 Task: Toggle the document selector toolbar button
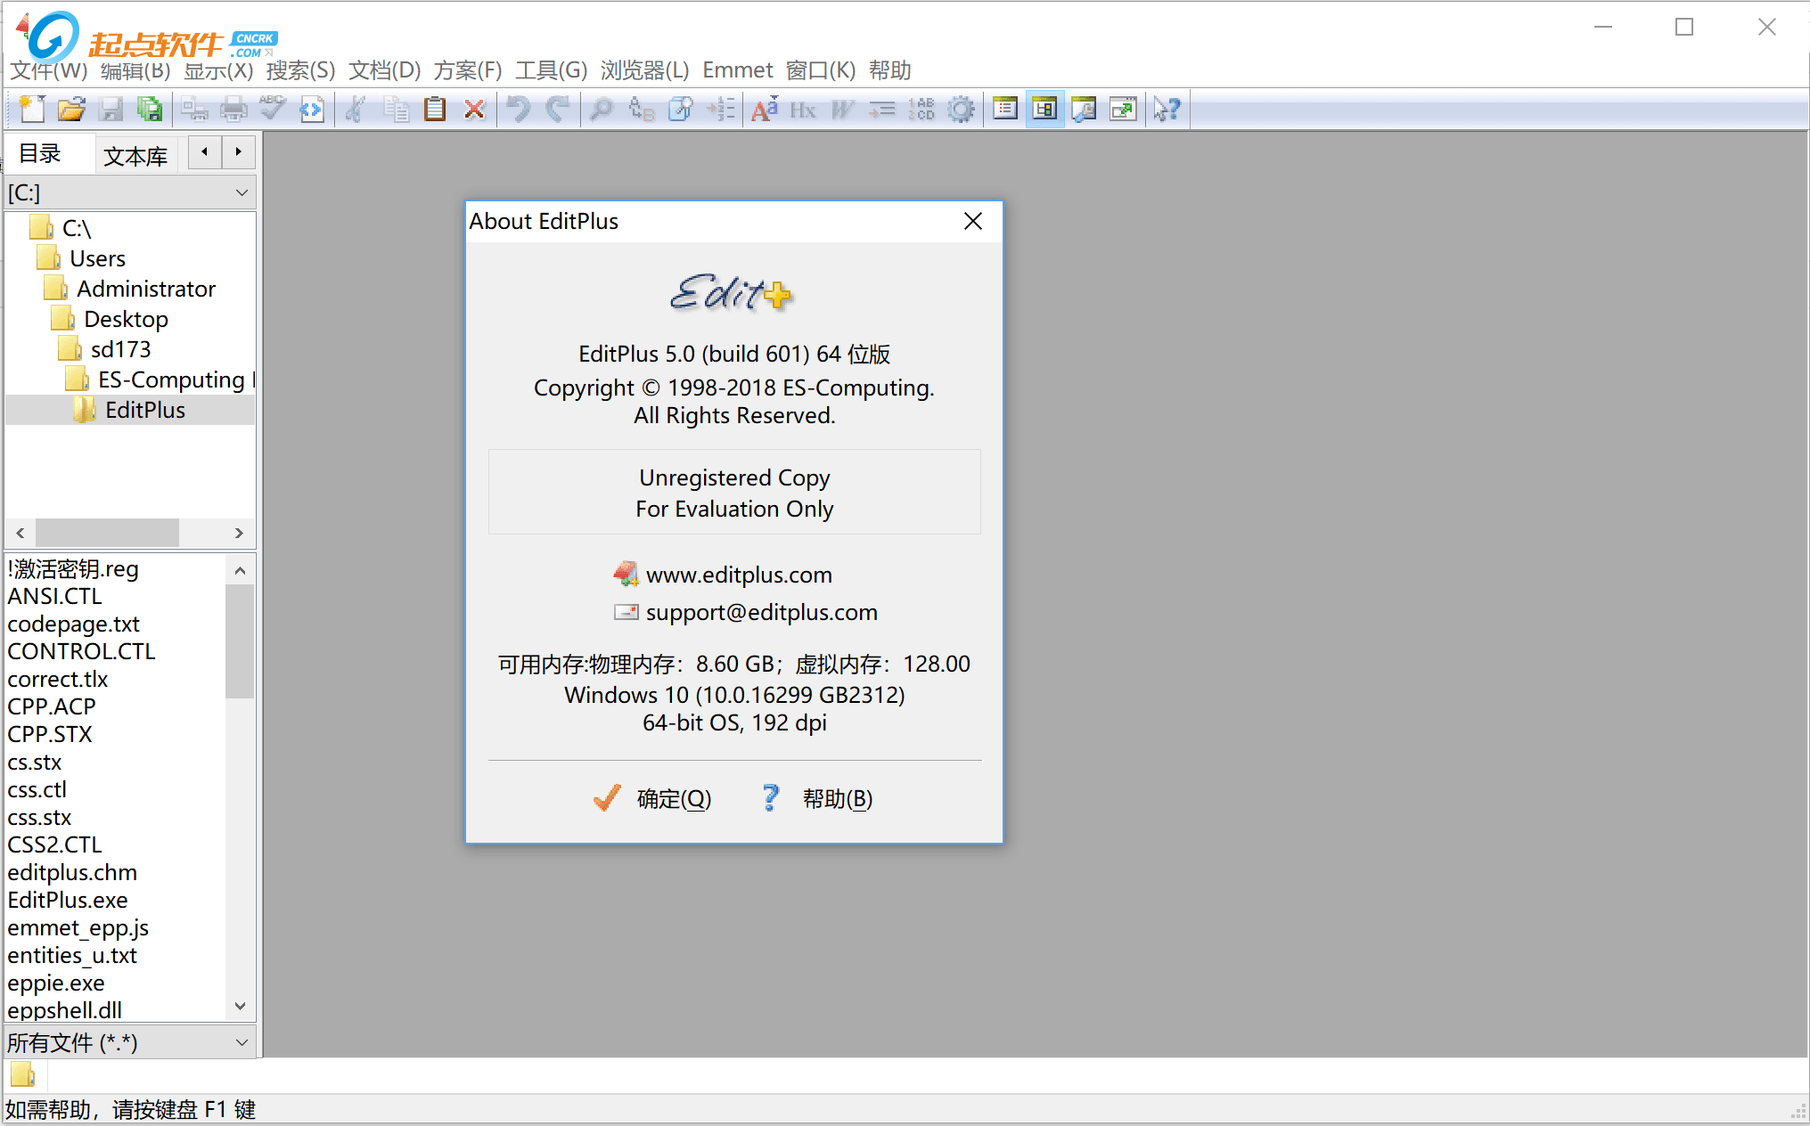1005,109
